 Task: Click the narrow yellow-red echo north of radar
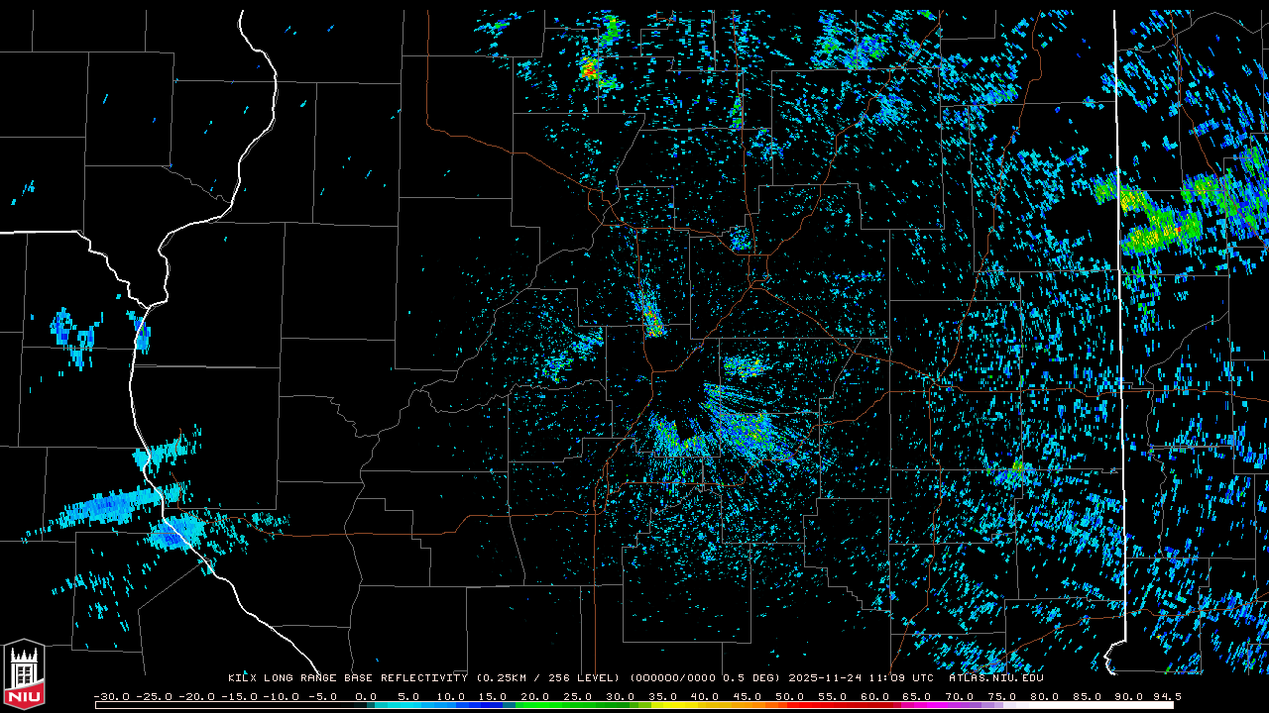click(x=651, y=315)
